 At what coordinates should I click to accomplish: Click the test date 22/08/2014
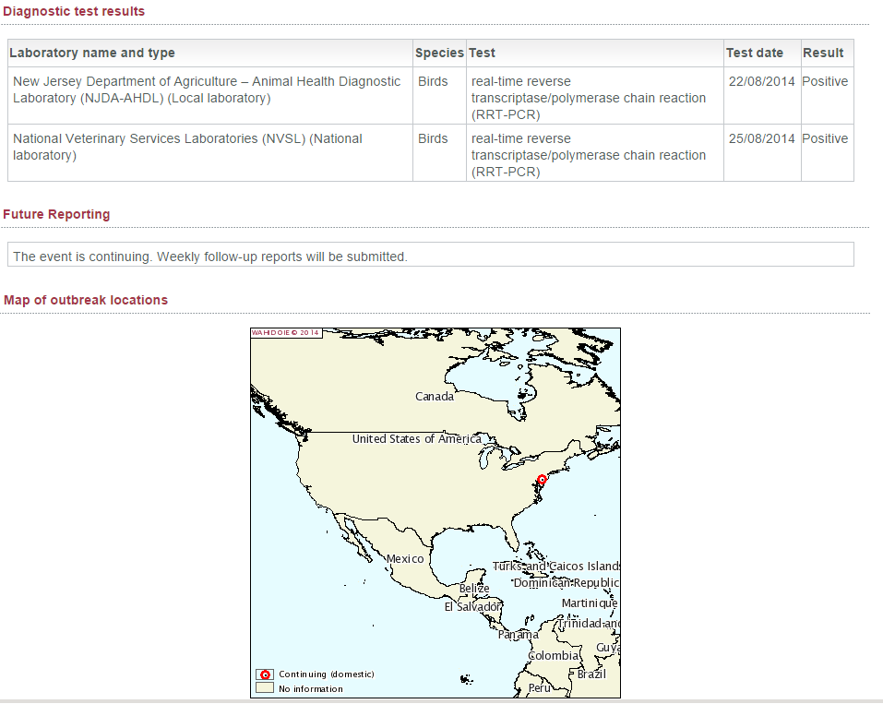(x=761, y=82)
